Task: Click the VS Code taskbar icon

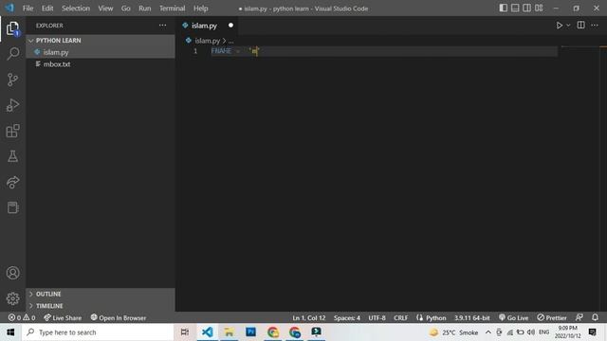Action: coord(207,332)
